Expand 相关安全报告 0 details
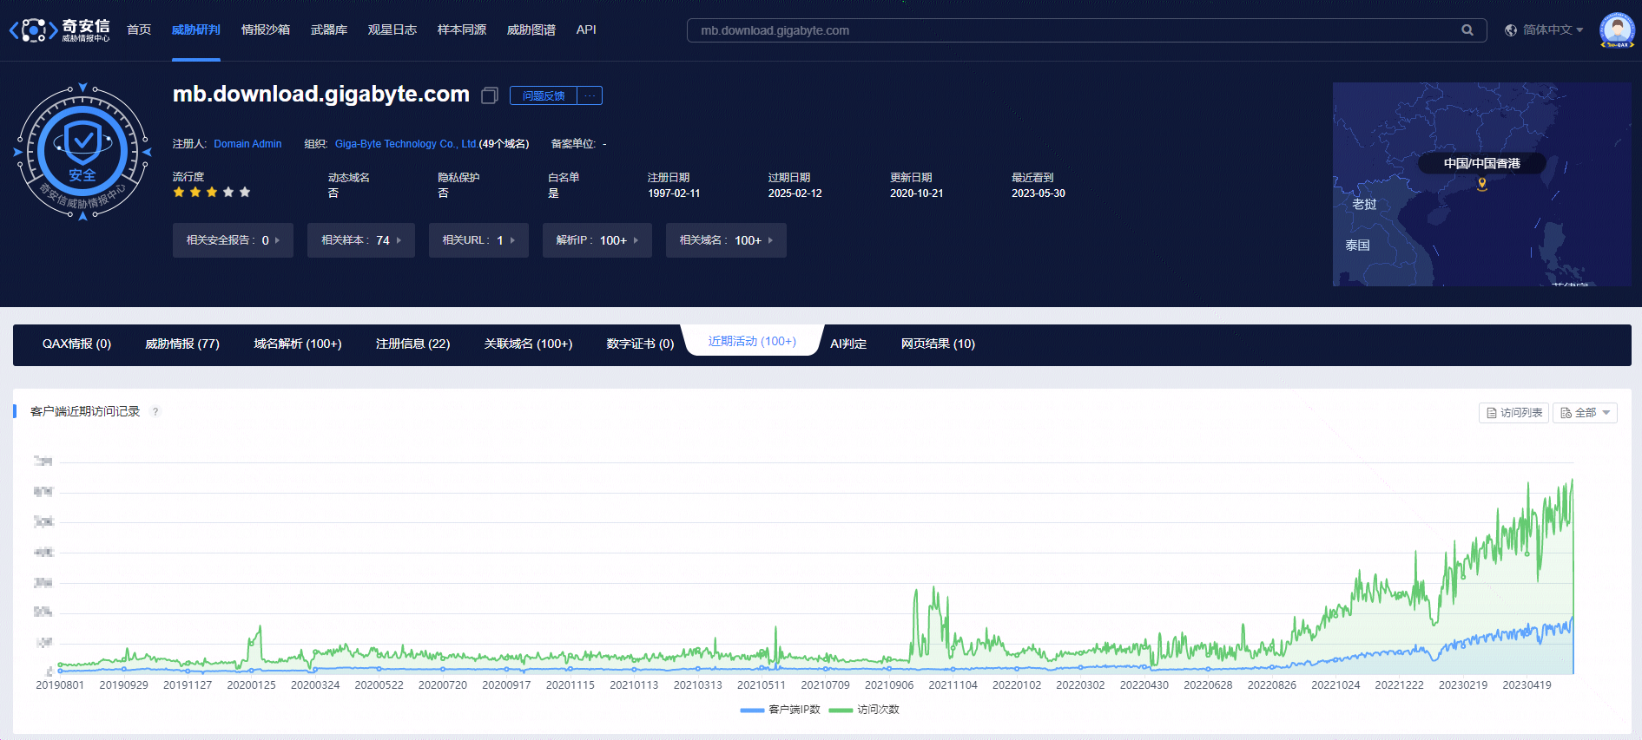The width and height of the screenshot is (1642, 740). [233, 240]
